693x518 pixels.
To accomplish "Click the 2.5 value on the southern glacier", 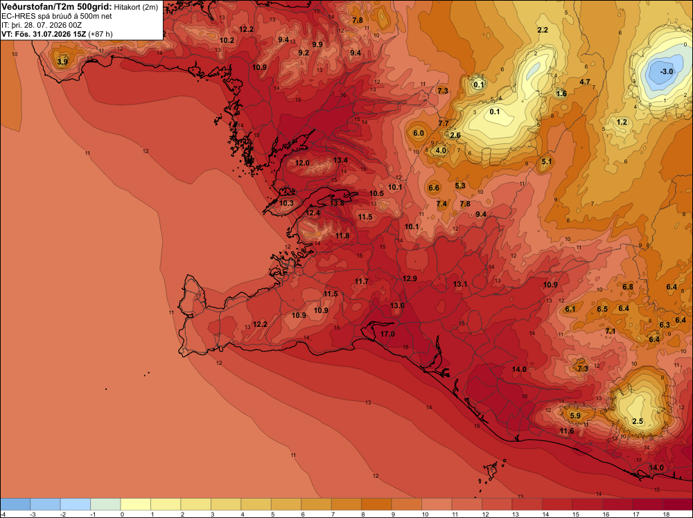I will [638, 421].
